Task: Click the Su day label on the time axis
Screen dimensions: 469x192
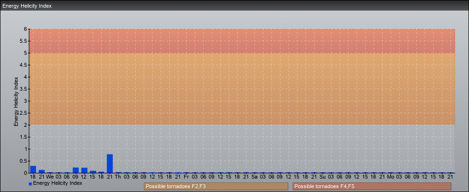Action: [322, 177]
